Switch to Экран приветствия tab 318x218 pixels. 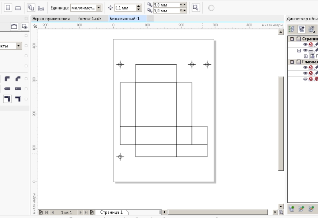click(x=51, y=19)
